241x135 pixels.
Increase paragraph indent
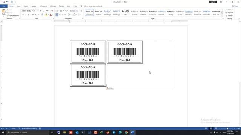[73, 11]
